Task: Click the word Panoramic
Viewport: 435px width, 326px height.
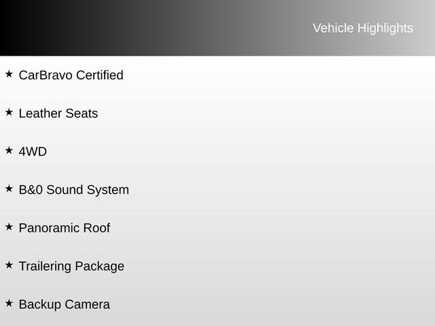Action: tap(50, 228)
